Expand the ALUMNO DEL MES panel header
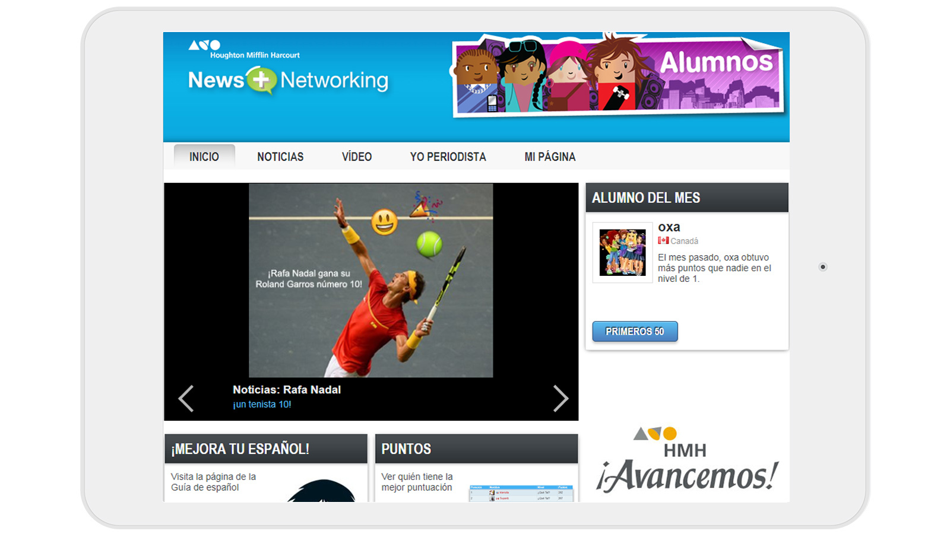Viewport: 950px width, 534px height. pos(647,198)
